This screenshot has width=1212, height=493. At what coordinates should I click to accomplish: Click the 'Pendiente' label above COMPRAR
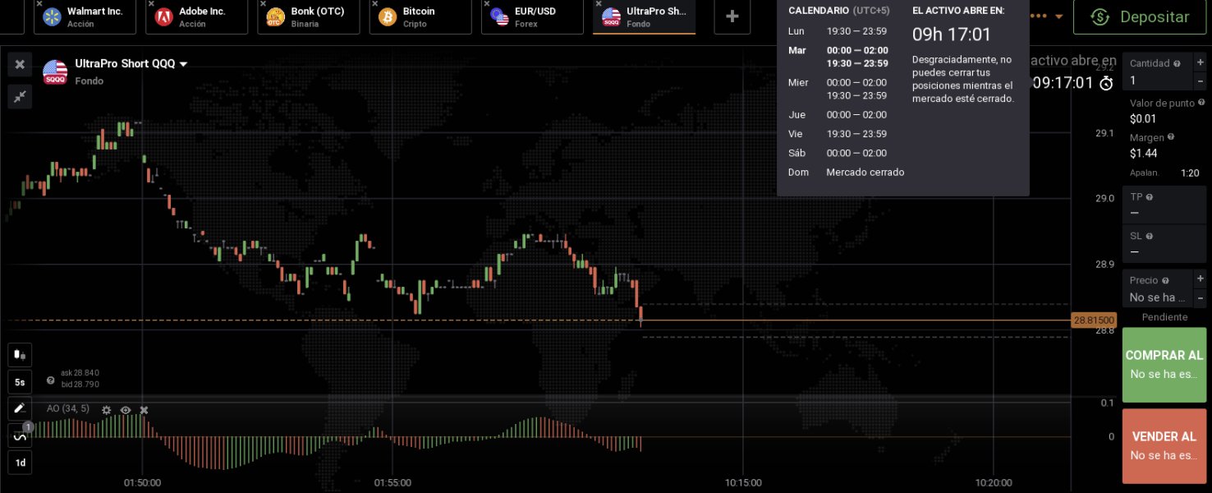[1164, 317]
